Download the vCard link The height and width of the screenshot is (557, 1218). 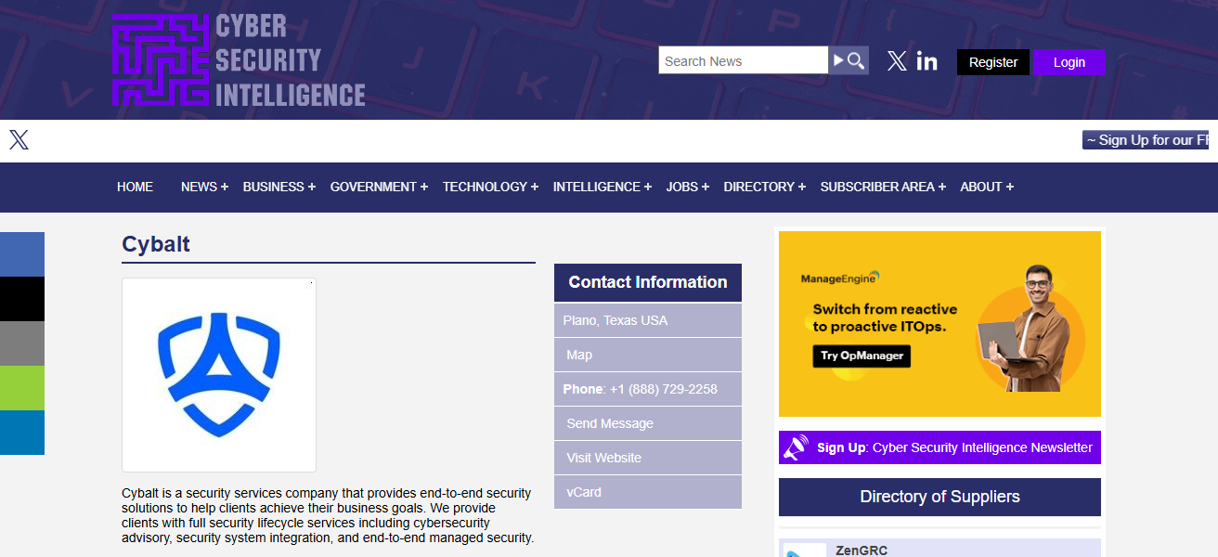[584, 492]
